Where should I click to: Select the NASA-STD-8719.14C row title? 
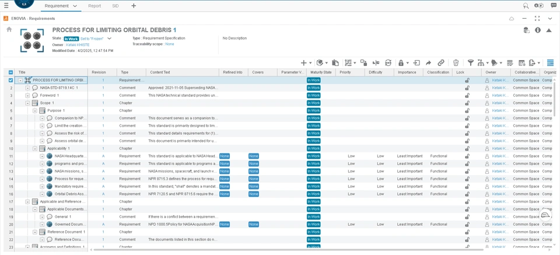pyautogui.click(x=58, y=88)
